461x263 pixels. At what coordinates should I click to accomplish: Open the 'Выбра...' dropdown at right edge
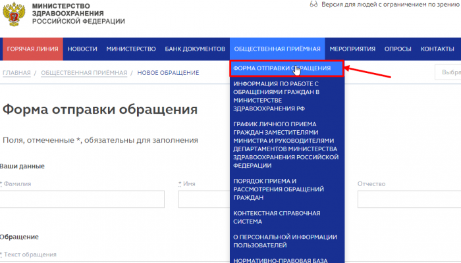448,73
